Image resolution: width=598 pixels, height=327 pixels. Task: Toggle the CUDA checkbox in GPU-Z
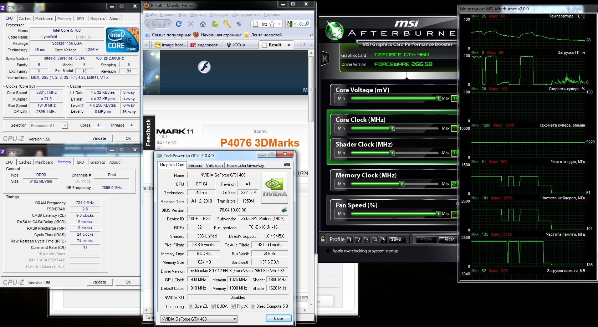click(x=213, y=306)
